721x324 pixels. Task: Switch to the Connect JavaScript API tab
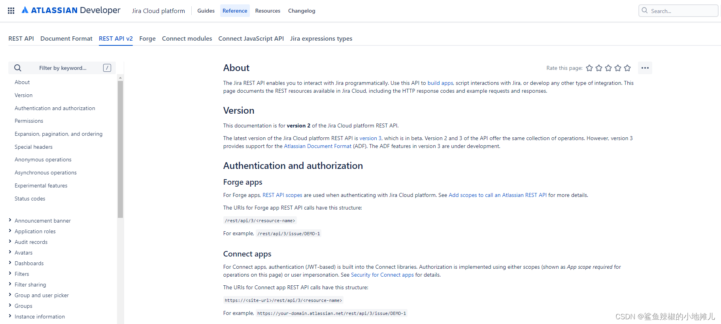pos(251,38)
